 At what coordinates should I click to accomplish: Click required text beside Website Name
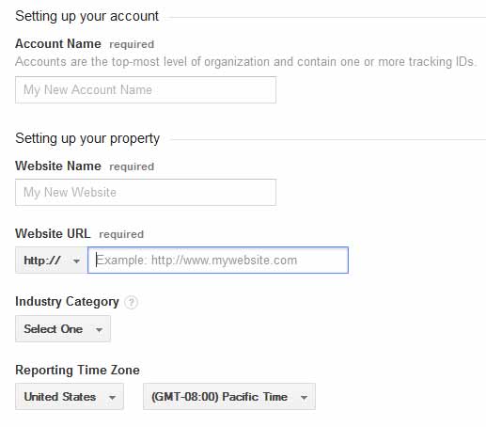pos(132,166)
